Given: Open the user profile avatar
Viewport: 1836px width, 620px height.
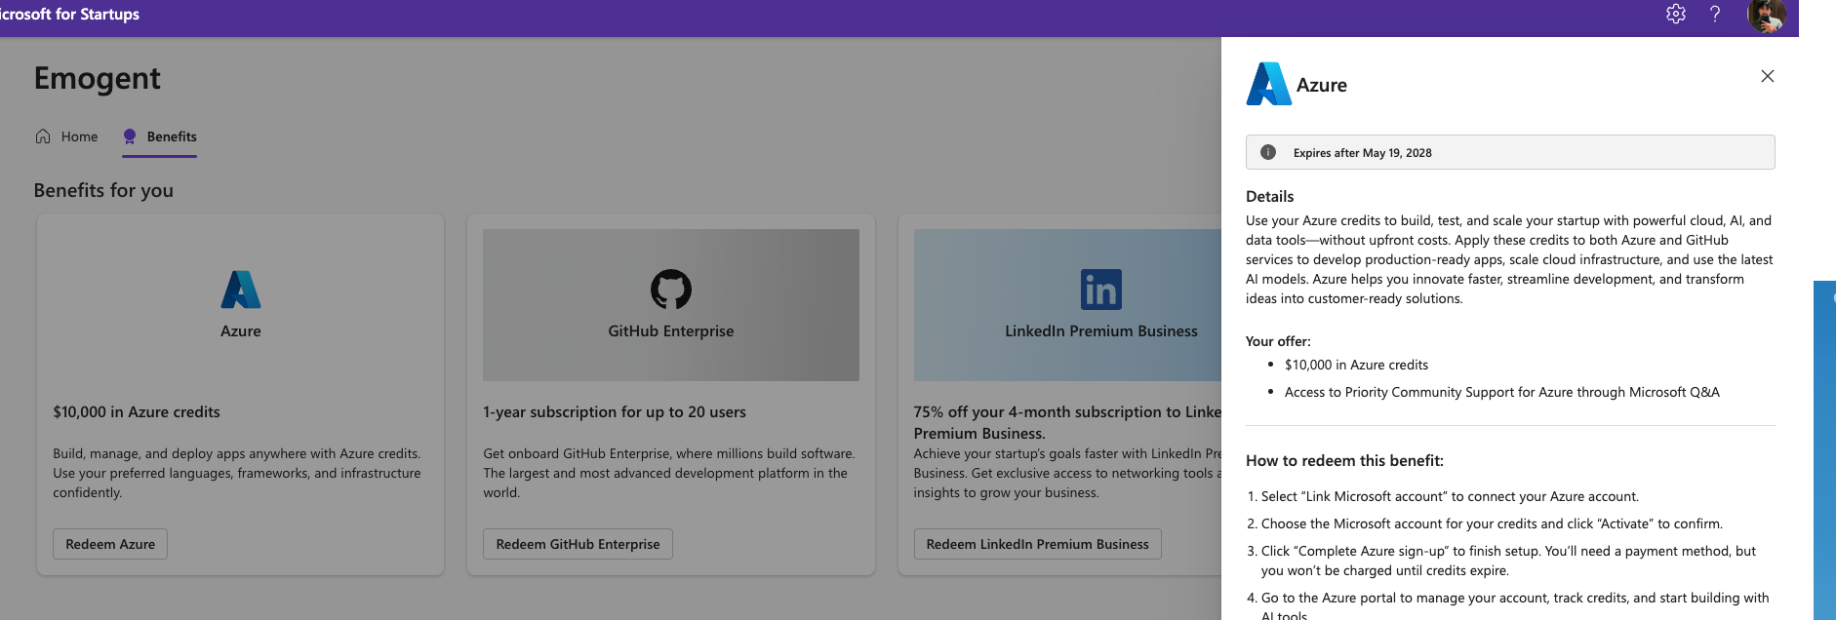Looking at the screenshot, I should point(1767,15).
